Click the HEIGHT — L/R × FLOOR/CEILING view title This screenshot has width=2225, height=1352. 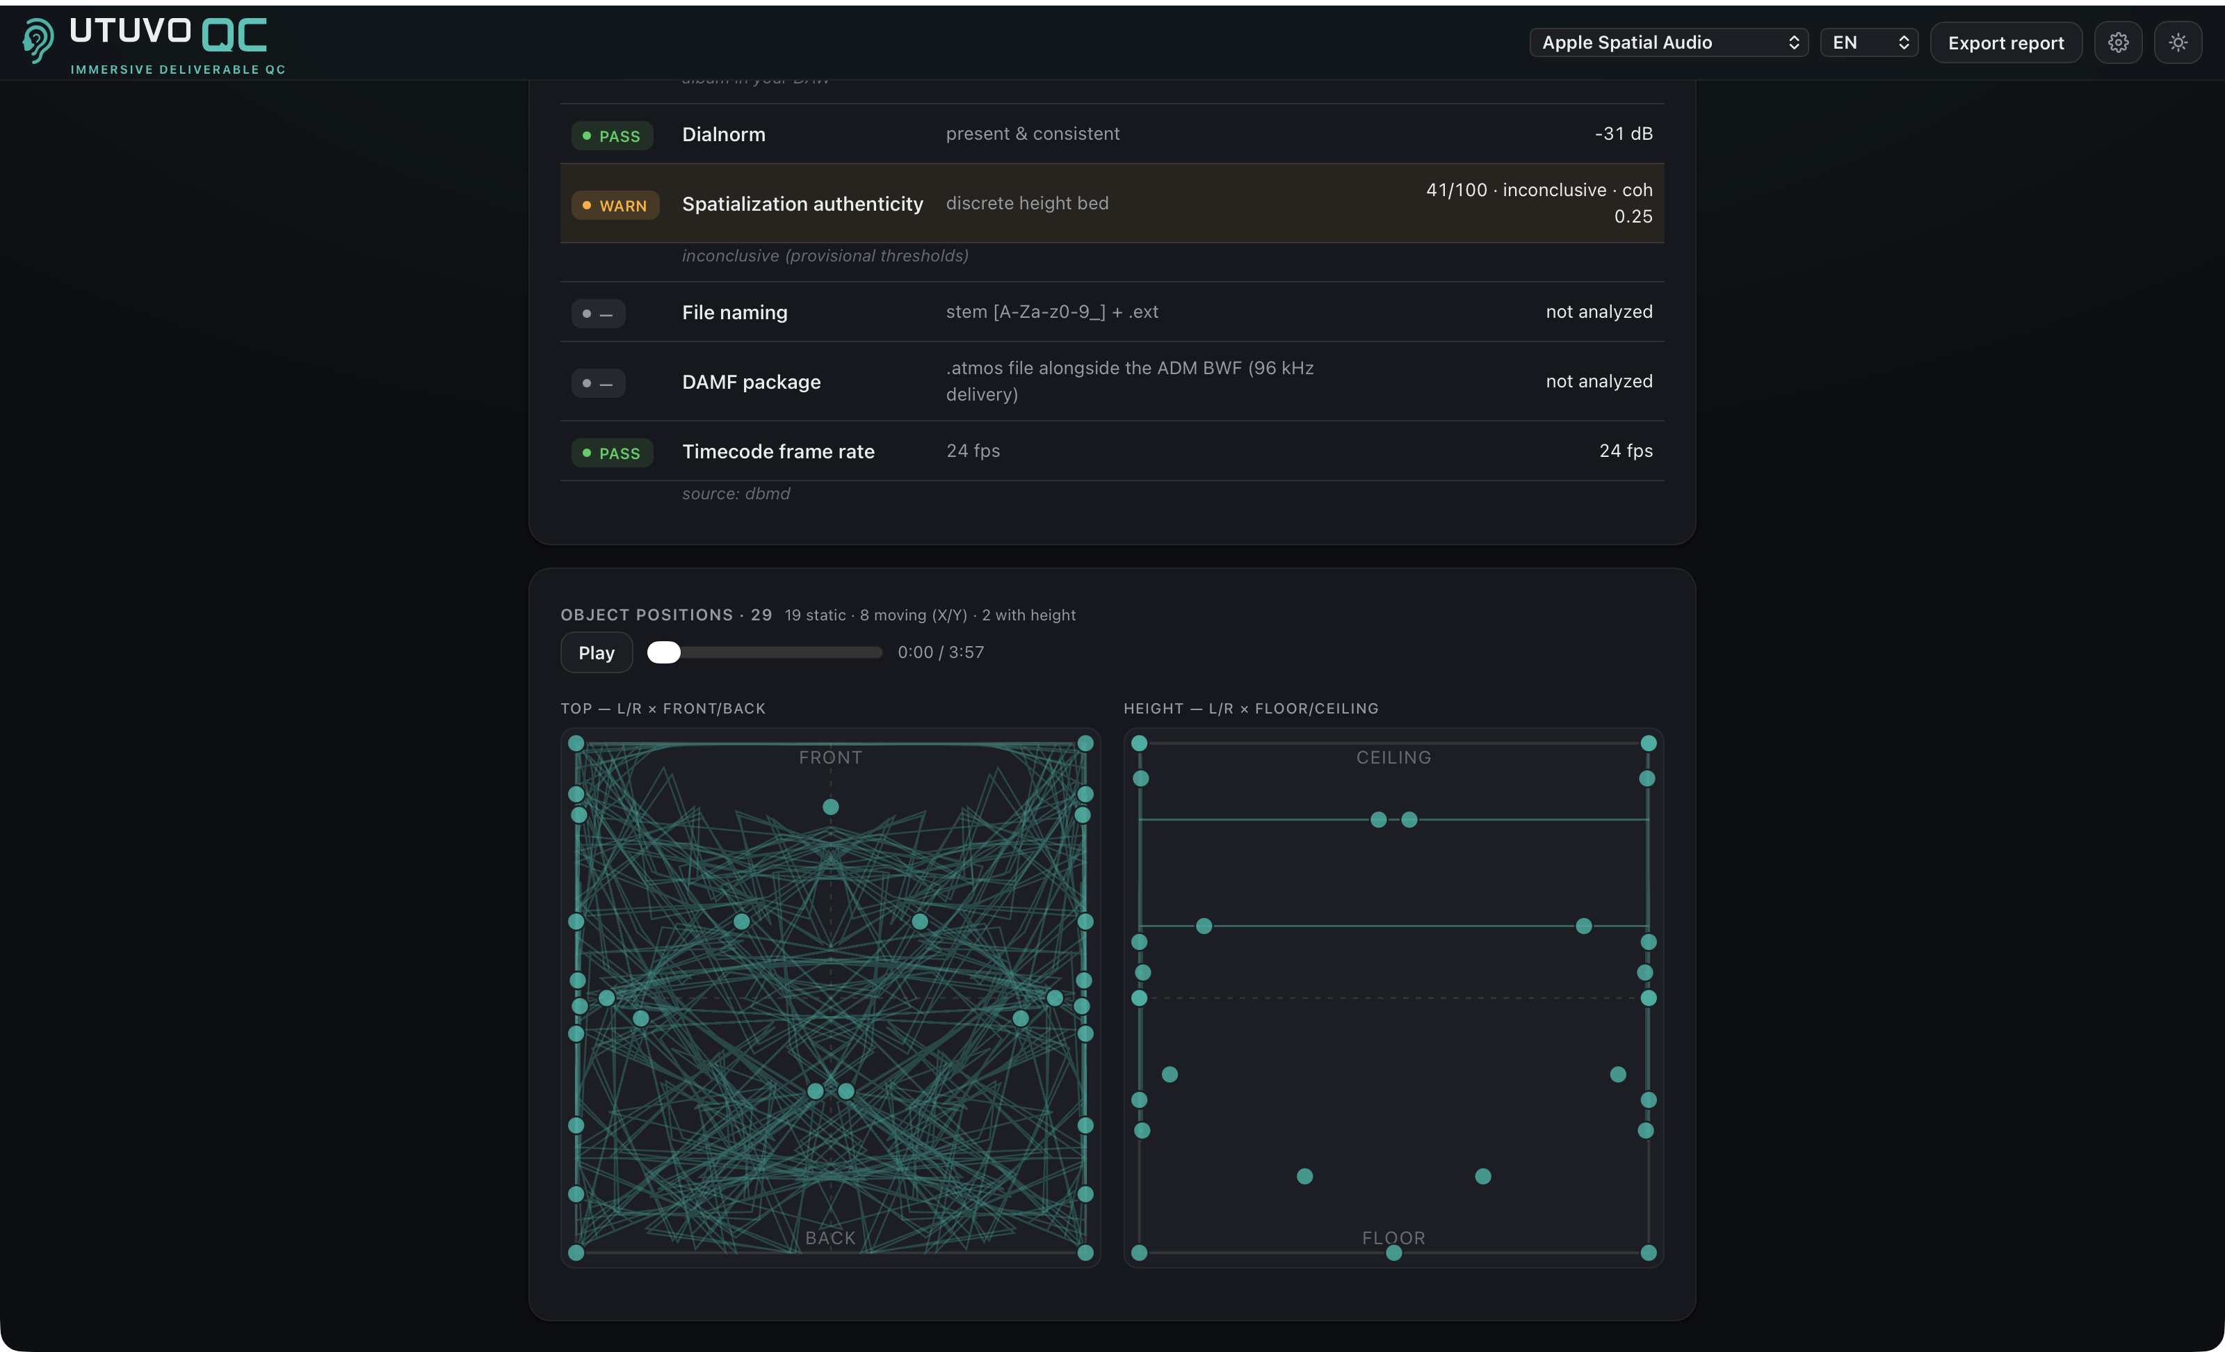(1251, 709)
